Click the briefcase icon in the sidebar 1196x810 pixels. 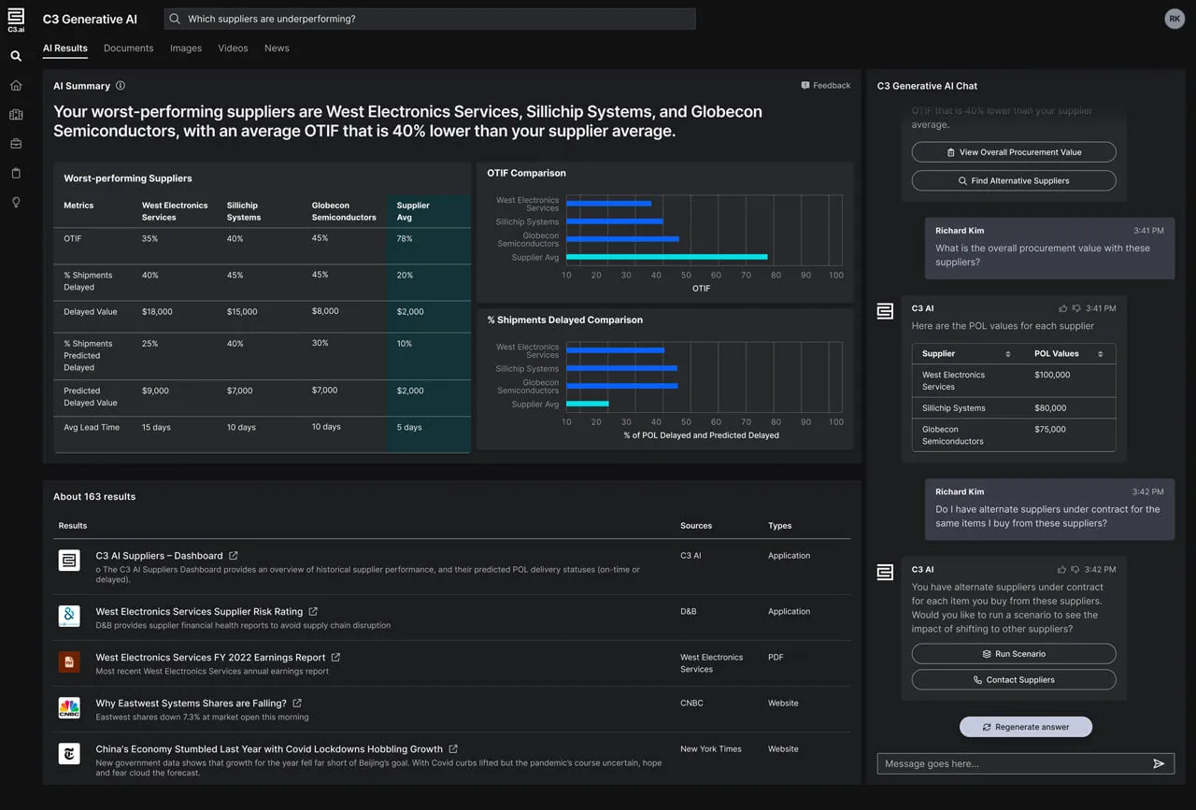[16, 144]
